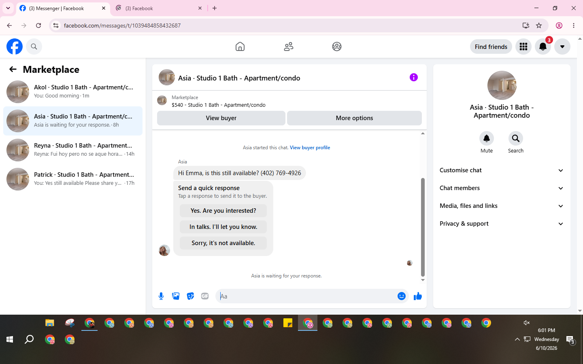Open the emoji picker smiley icon
Screen dimensions: 583x364
click(x=402, y=296)
